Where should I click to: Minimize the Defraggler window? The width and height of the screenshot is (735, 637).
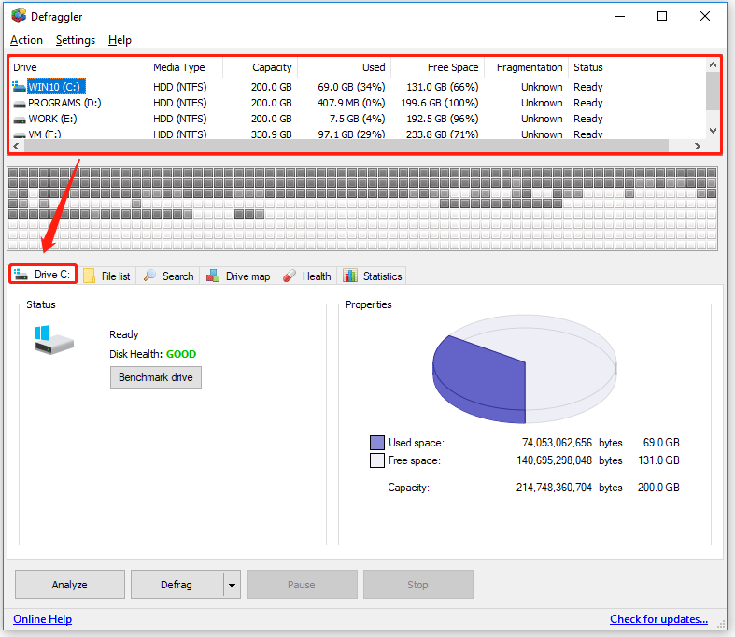tap(620, 17)
